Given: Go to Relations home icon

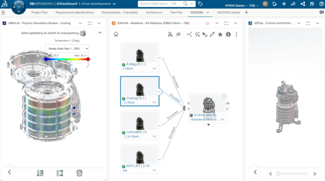Looking at the screenshot, I should [116, 34].
